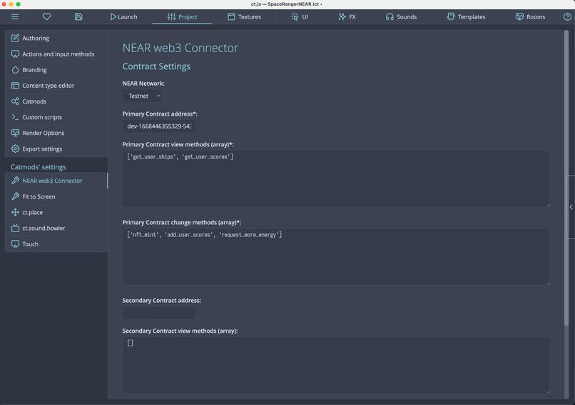Open the Rooms tab
Image resolution: width=575 pixels, height=405 pixels.
coord(530,16)
